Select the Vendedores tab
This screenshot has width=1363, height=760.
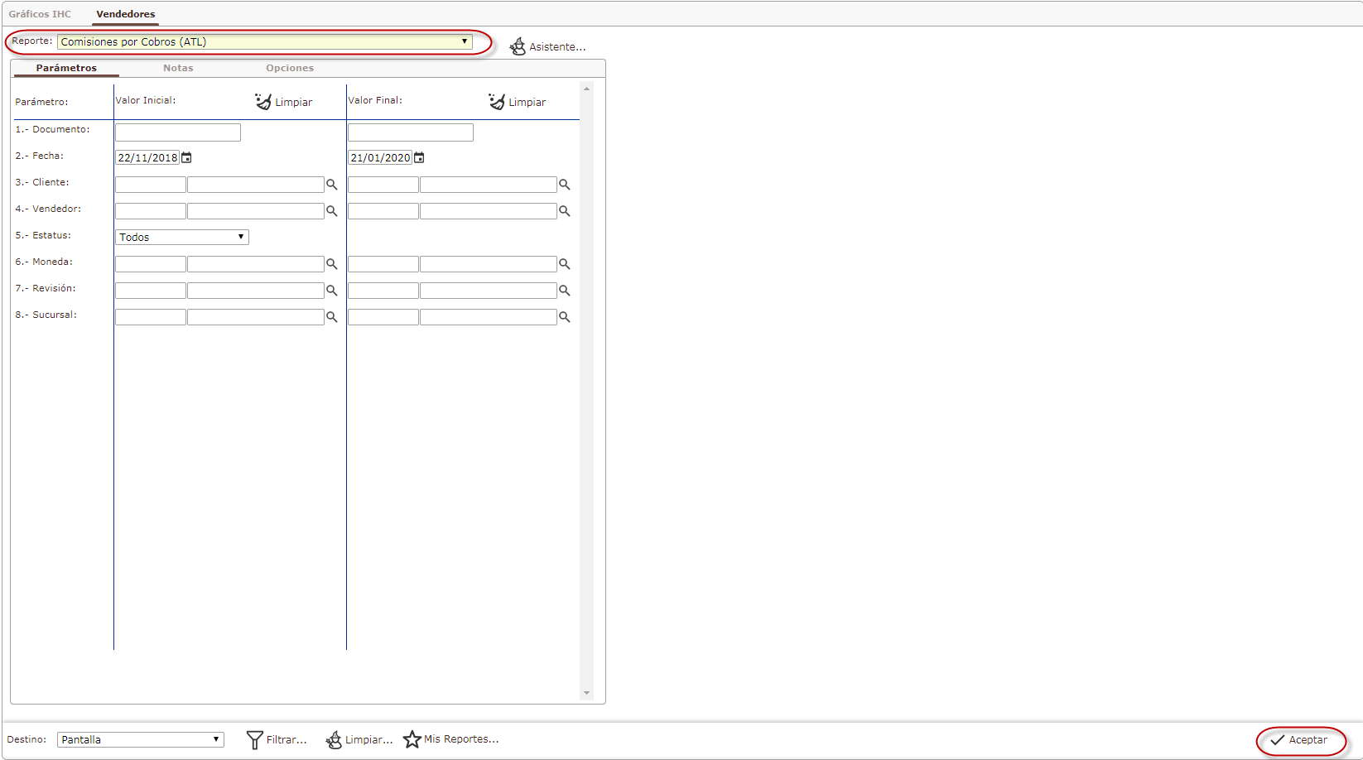tap(126, 14)
